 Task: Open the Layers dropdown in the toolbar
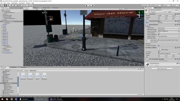click(166, 6)
